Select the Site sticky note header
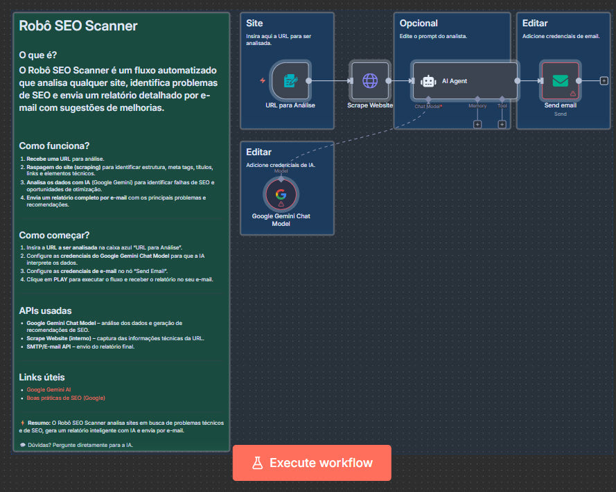616x492 pixels. (x=254, y=24)
